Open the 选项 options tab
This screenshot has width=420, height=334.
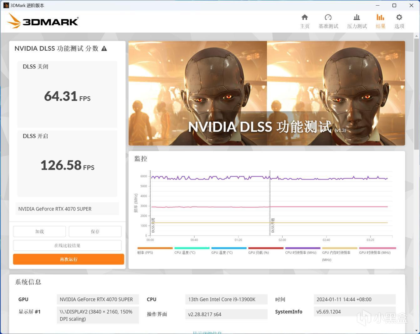(x=399, y=21)
